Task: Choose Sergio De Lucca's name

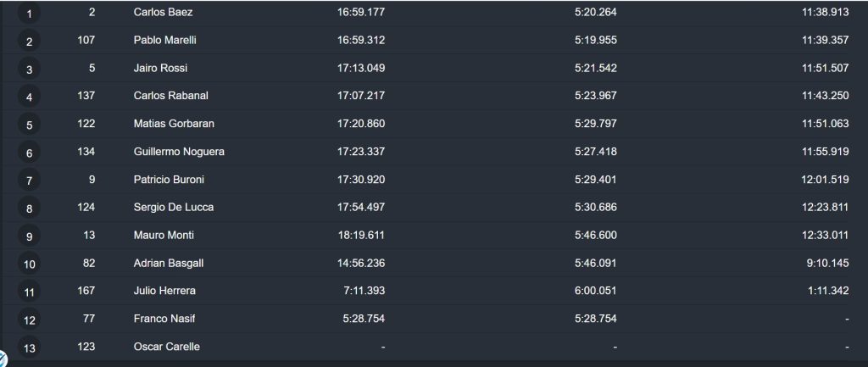Action: 173,207
